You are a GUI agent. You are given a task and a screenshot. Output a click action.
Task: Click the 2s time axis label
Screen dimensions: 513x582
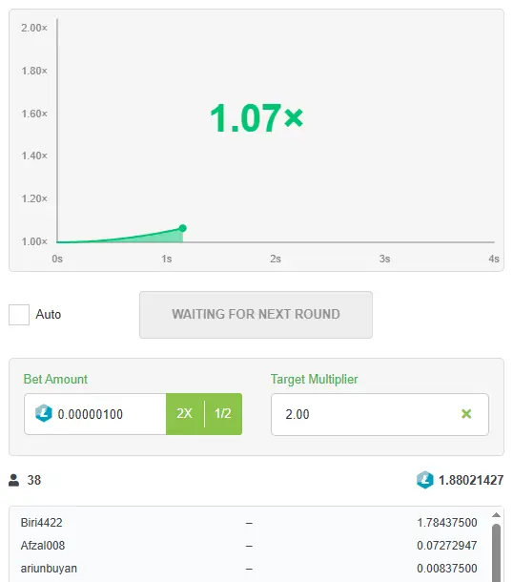pyautogui.click(x=276, y=259)
